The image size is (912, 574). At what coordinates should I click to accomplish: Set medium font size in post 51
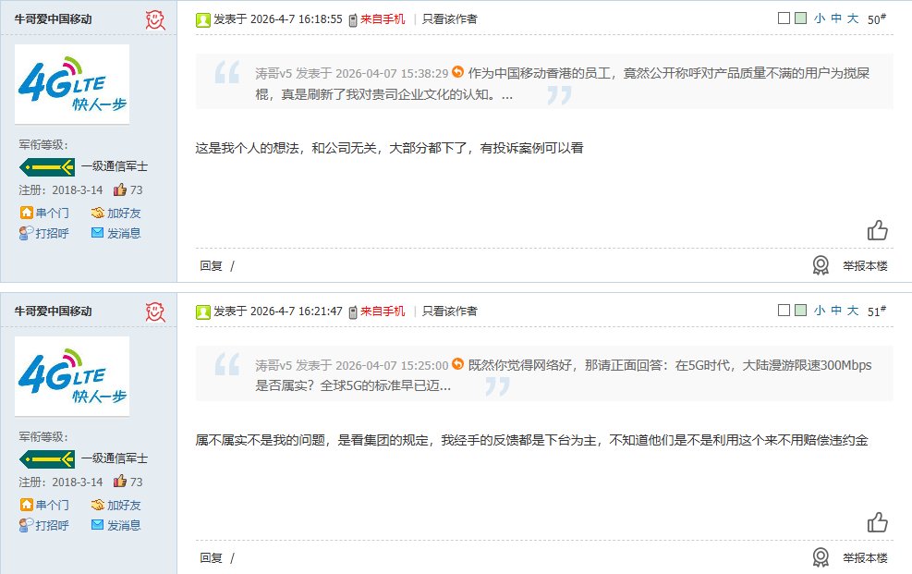click(x=836, y=311)
